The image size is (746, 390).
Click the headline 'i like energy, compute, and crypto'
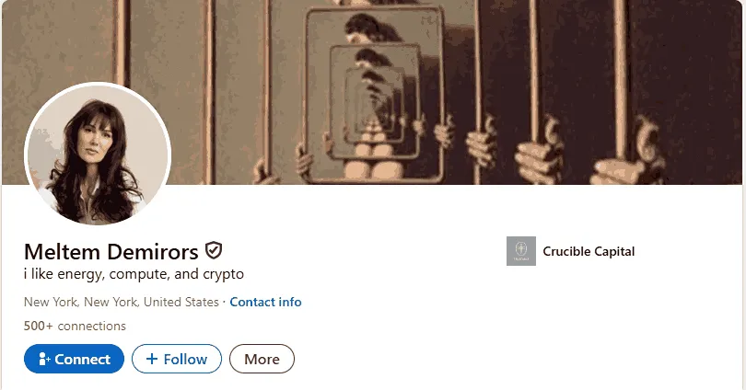point(134,274)
